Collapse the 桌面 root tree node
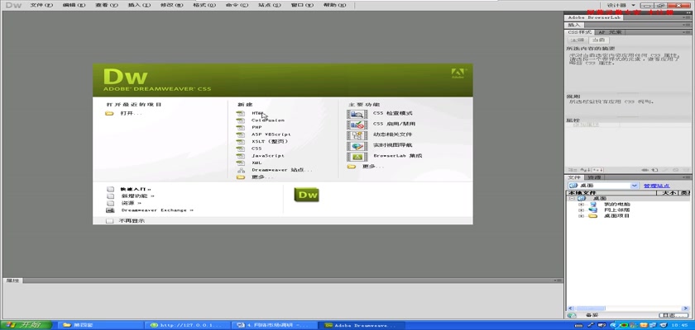 pos(572,199)
